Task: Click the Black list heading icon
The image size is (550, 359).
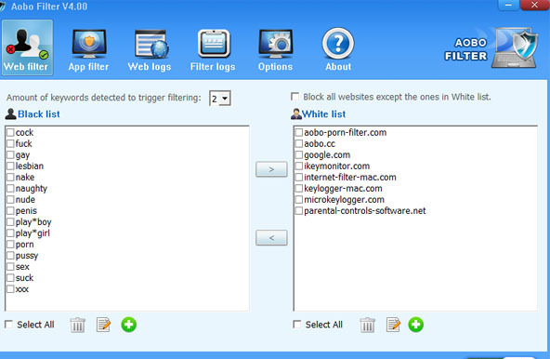Action: [x=10, y=113]
